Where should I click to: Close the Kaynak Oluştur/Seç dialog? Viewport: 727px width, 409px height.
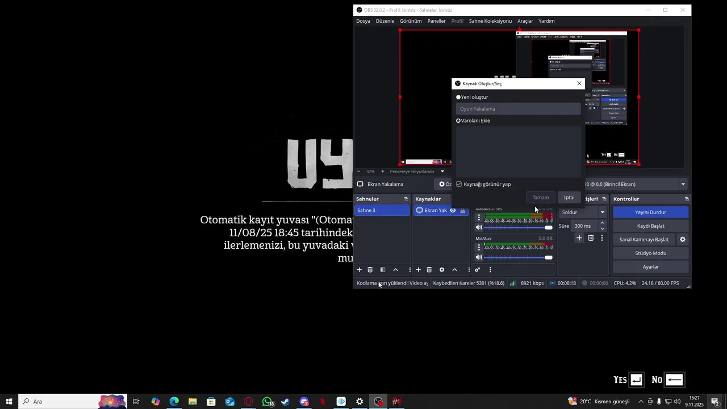(x=579, y=84)
